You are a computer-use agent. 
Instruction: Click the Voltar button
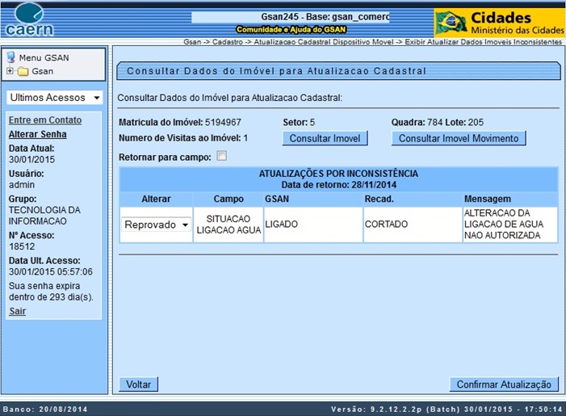[138, 384]
